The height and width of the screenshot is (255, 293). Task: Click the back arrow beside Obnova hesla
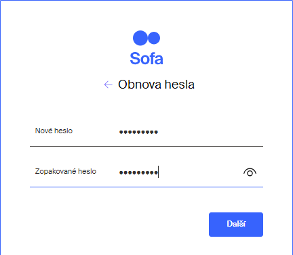(x=108, y=85)
